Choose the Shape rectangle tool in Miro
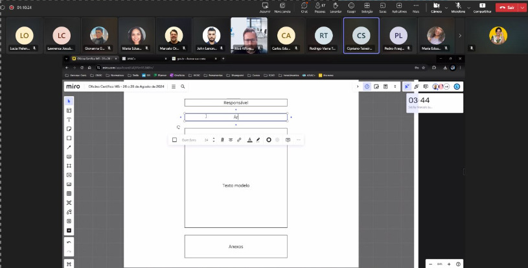 pyautogui.click(x=69, y=138)
